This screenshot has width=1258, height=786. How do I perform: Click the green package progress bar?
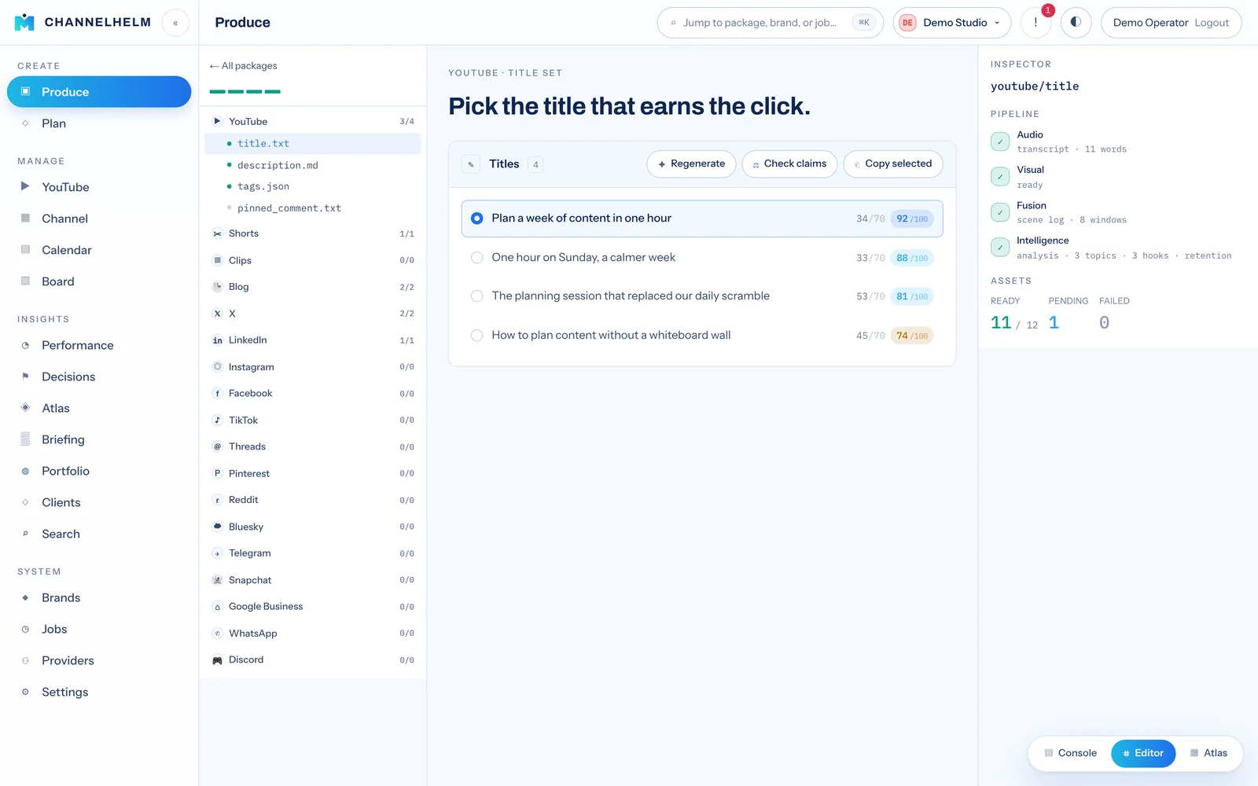tap(245, 92)
